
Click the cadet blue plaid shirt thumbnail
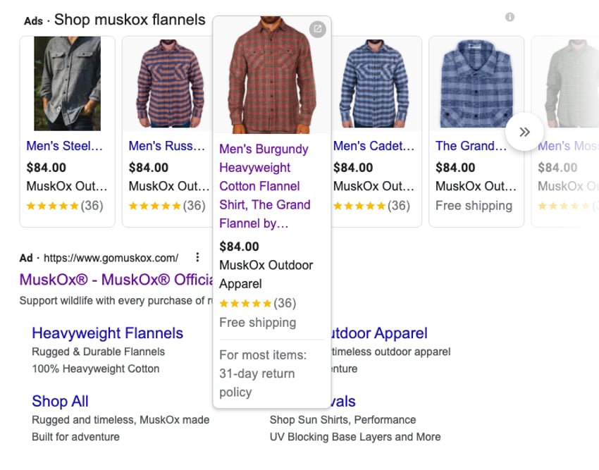(374, 83)
